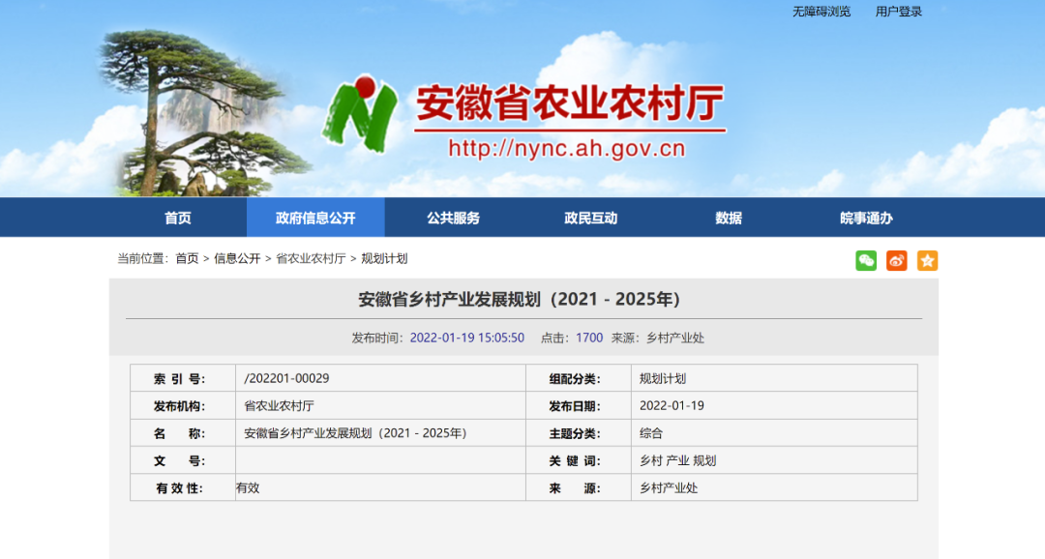The image size is (1045, 559).
Task: Click 规划计划 in the breadcrumb
Action: tap(384, 258)
